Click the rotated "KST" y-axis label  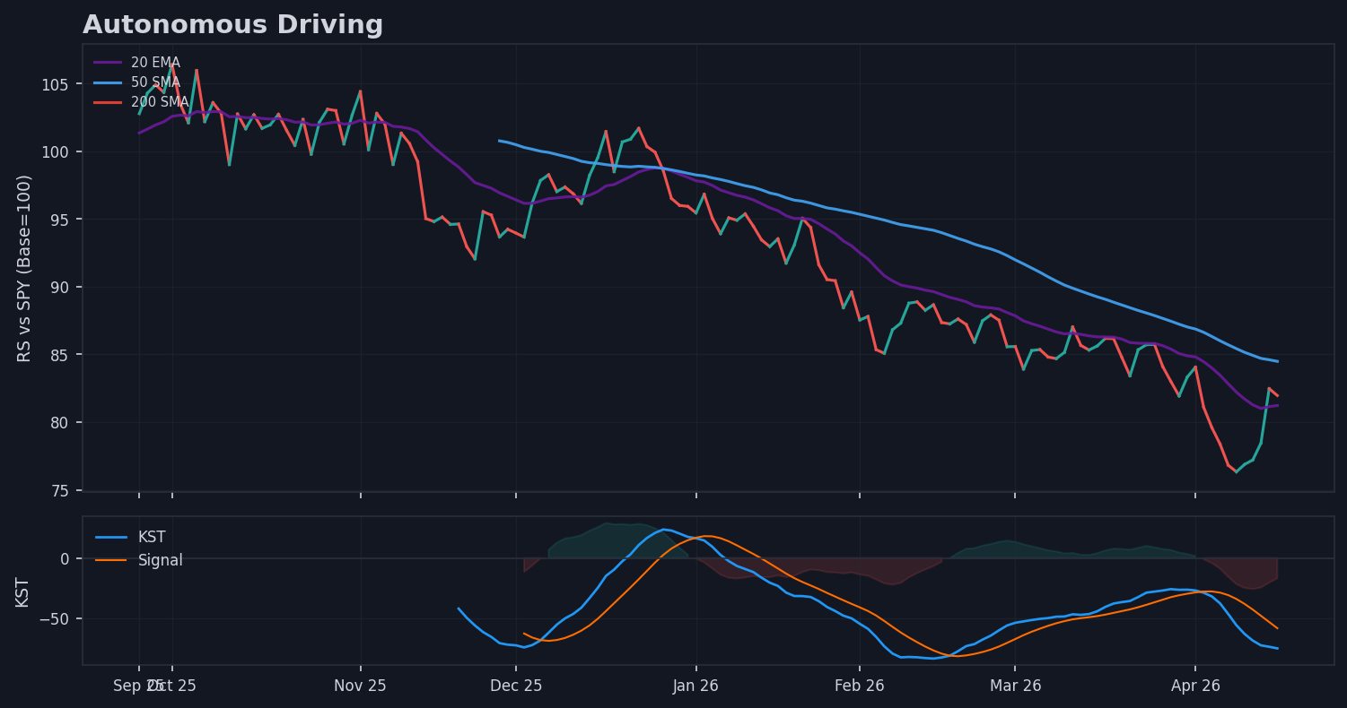point(23,591)
